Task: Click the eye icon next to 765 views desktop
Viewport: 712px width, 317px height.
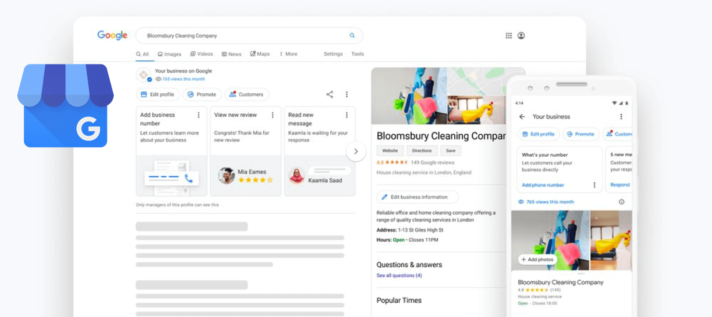Action: click(158, 79)
